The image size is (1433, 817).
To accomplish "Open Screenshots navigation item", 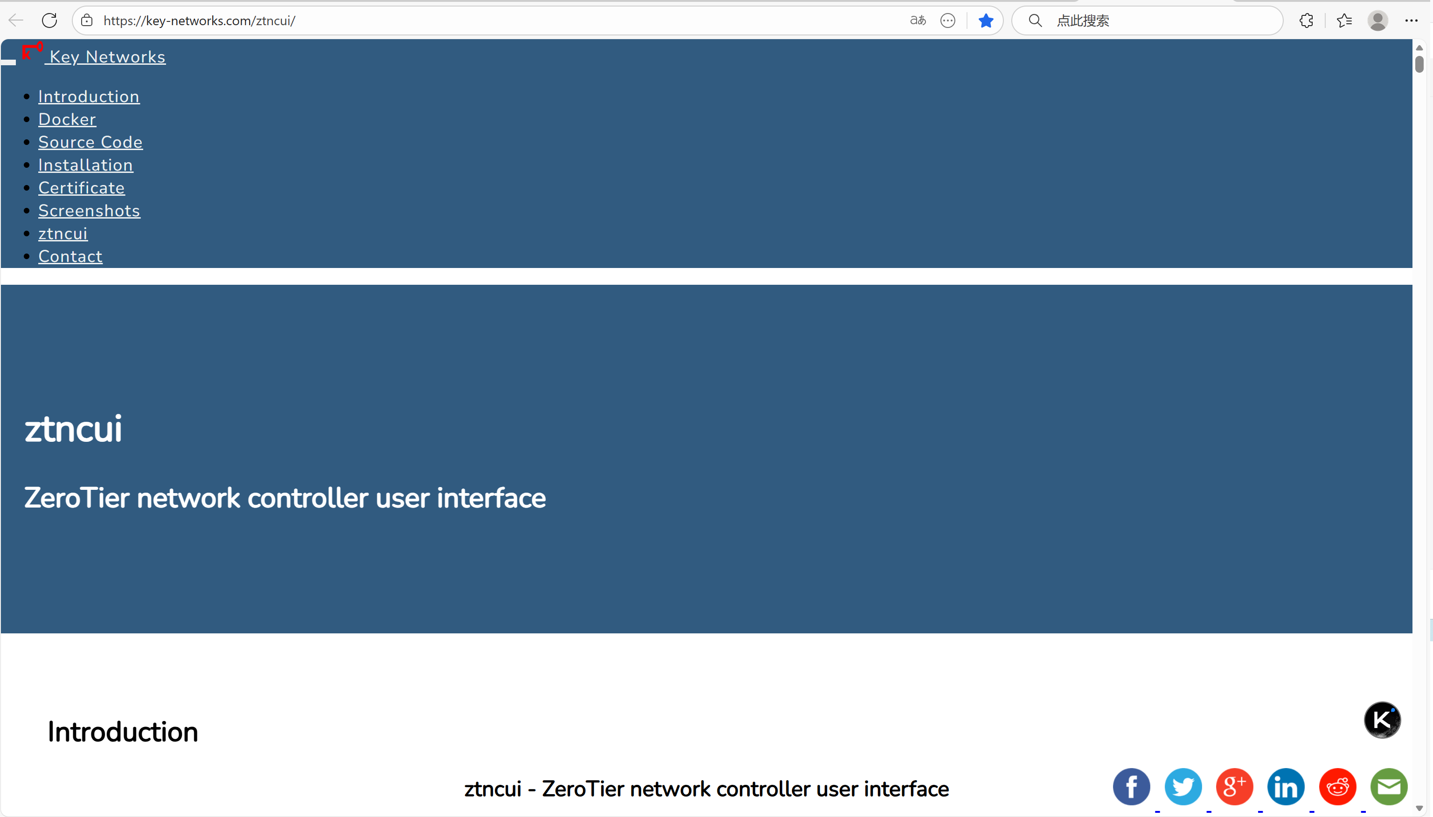I will pyautogui.click(x=89, y=211).
